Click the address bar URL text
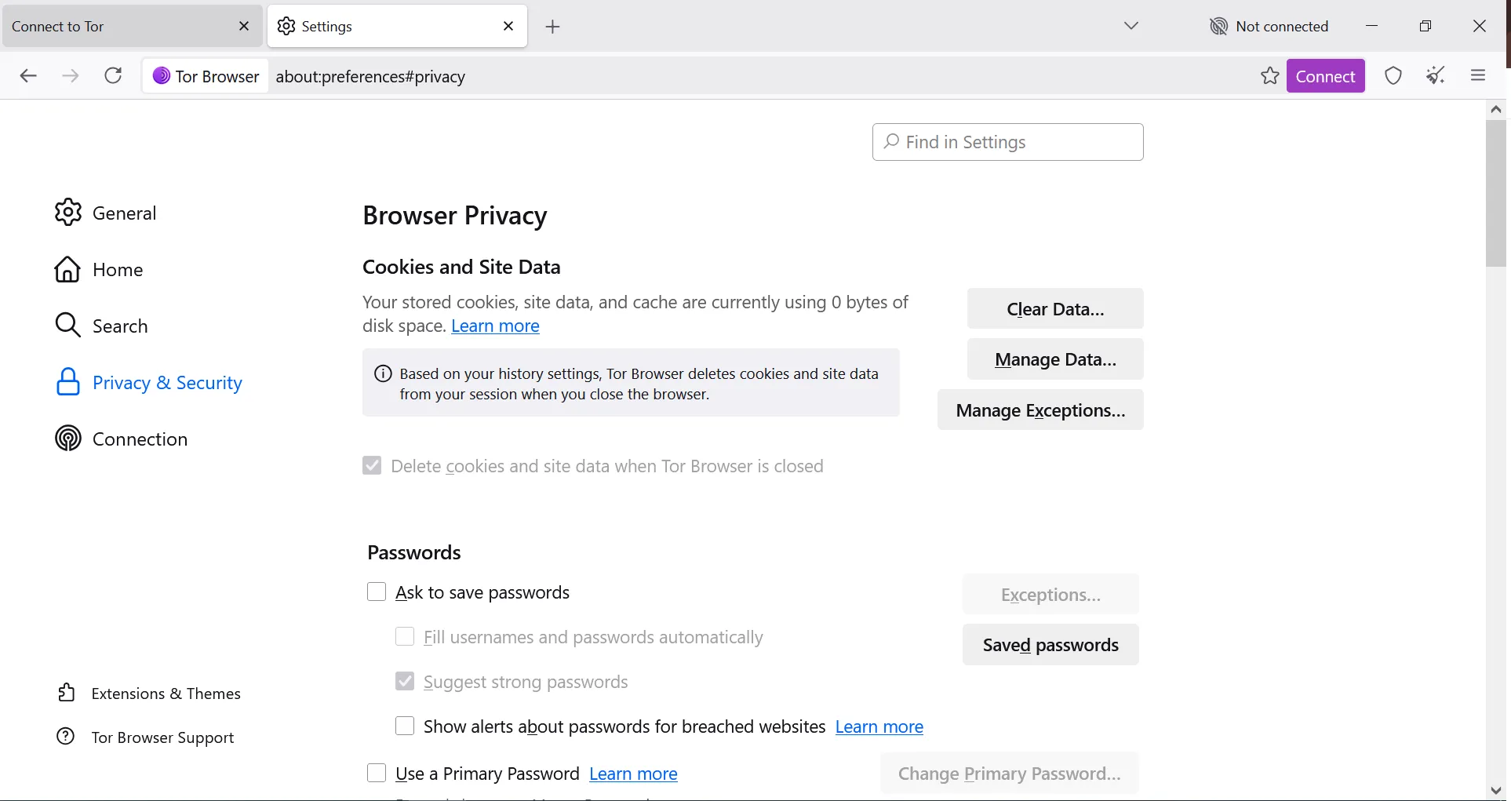Screen dimensions: 1511x801 370,76
